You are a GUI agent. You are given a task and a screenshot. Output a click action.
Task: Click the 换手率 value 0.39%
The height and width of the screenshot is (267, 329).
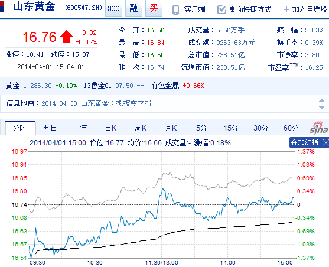click(x=314, y=43)
